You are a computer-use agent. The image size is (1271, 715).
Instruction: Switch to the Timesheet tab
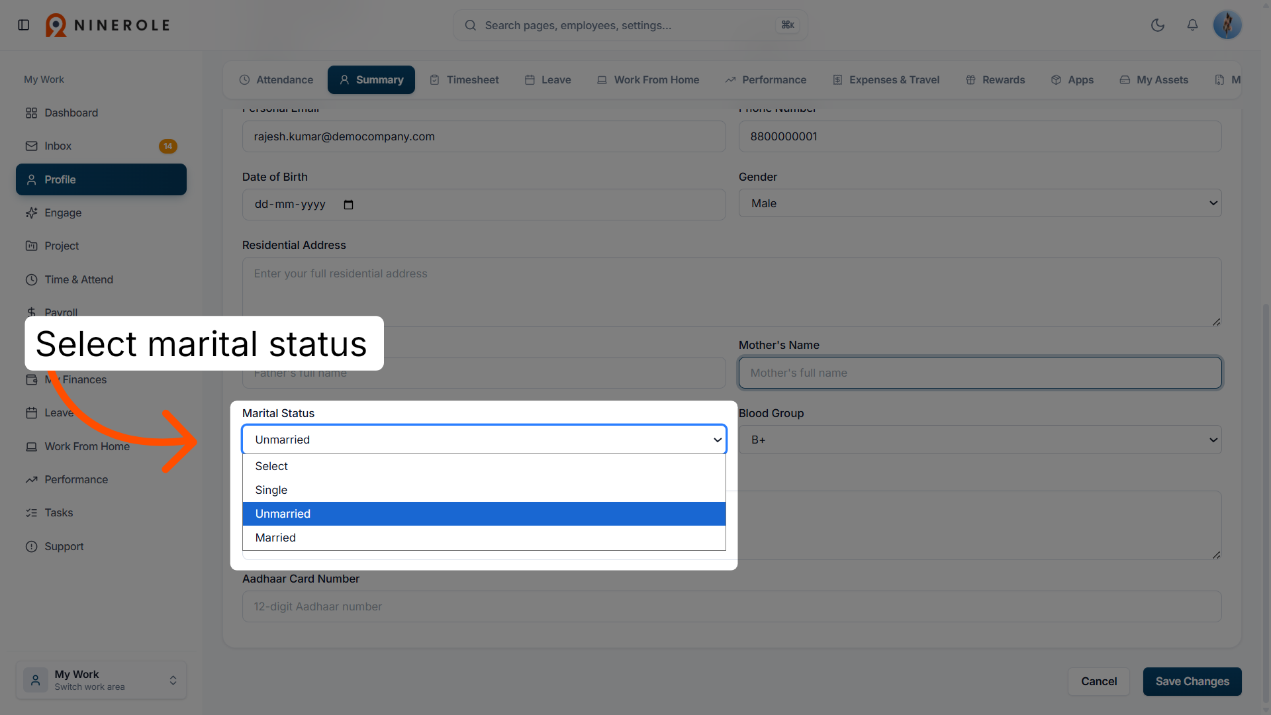[x=464, y=79]
